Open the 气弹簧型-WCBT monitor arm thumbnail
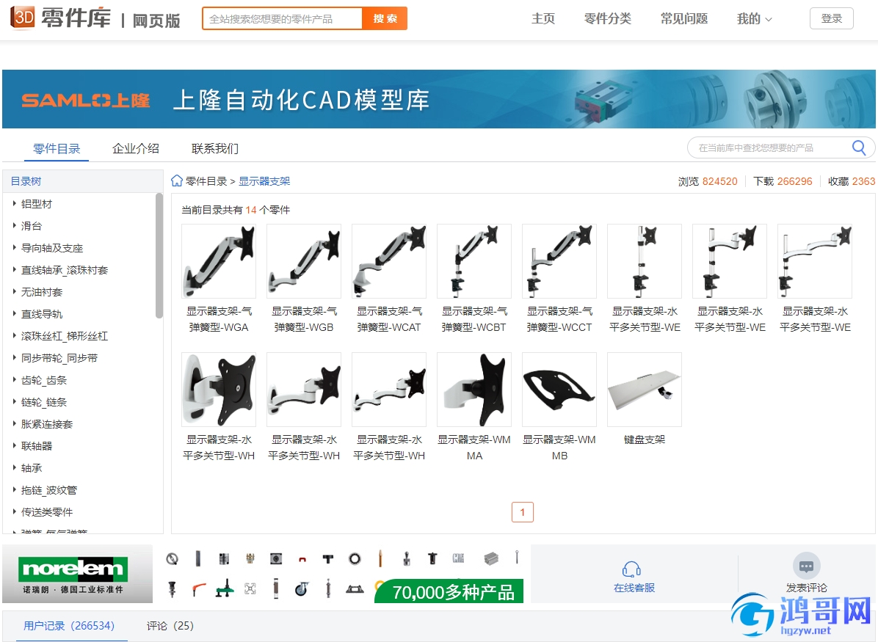The image size is (878, 642). click(474, 260)
